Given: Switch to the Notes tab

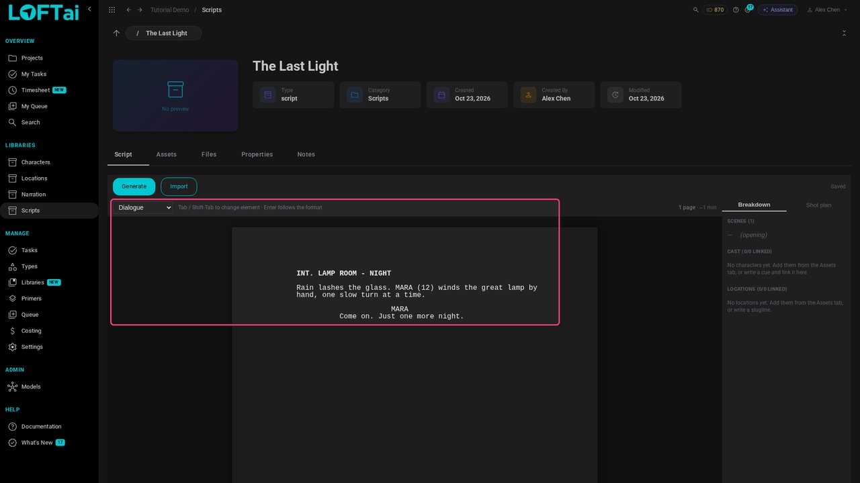Looking at the screenshot, I should click(306, 154).
